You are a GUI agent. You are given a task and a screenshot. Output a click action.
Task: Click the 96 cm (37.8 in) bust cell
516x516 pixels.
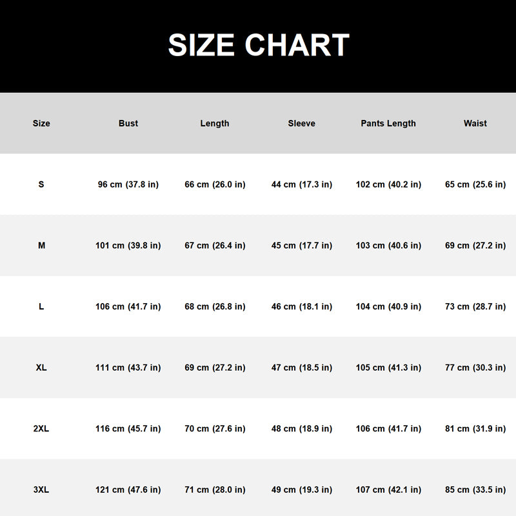coord(128,184)
